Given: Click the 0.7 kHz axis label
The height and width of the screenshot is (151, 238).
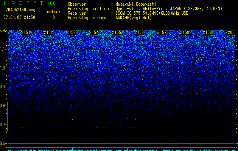Looking at the screenshot, I should 3,125.
